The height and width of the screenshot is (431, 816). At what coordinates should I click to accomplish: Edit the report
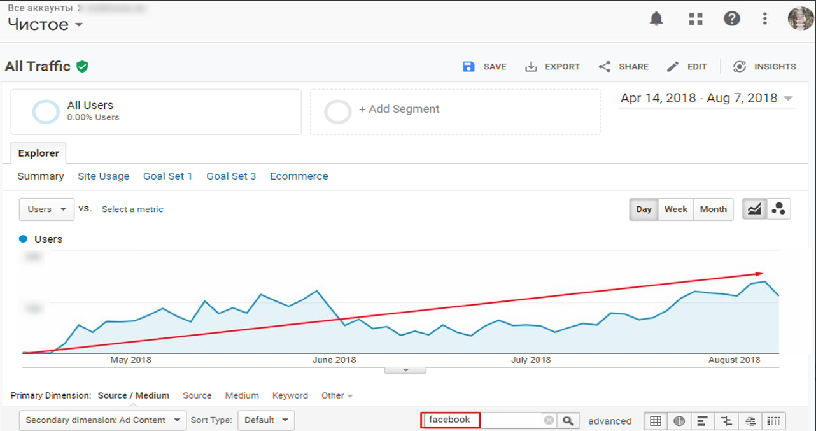click(687, 67)
